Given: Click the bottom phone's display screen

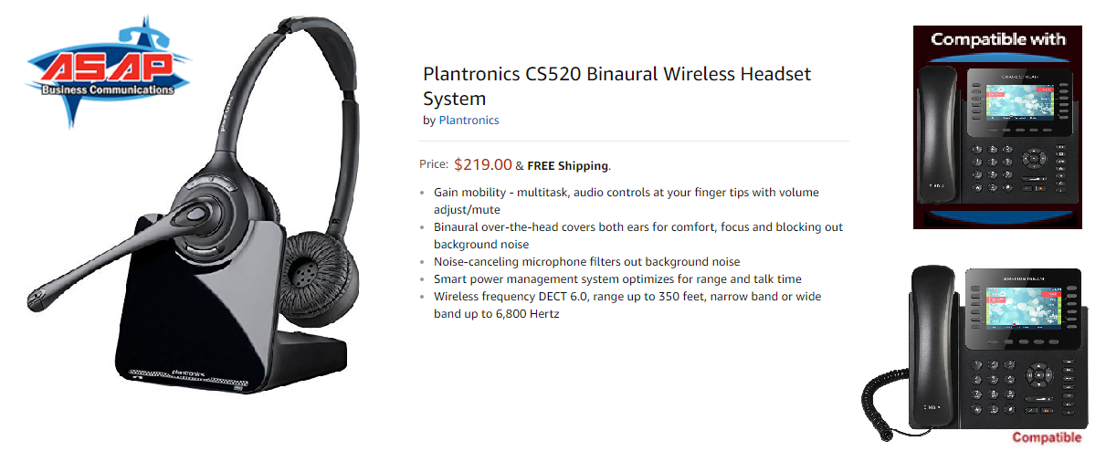Looking at the screenshot, I should point(1022,309).
